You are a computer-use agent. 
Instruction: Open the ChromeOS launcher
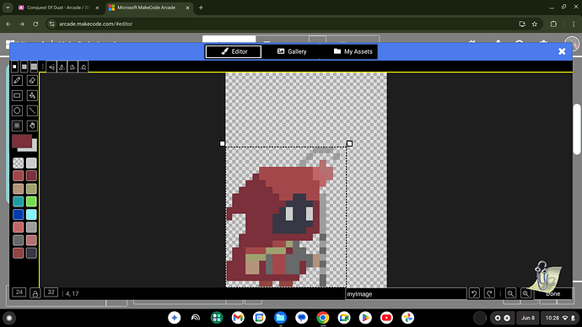pos(9,318)
